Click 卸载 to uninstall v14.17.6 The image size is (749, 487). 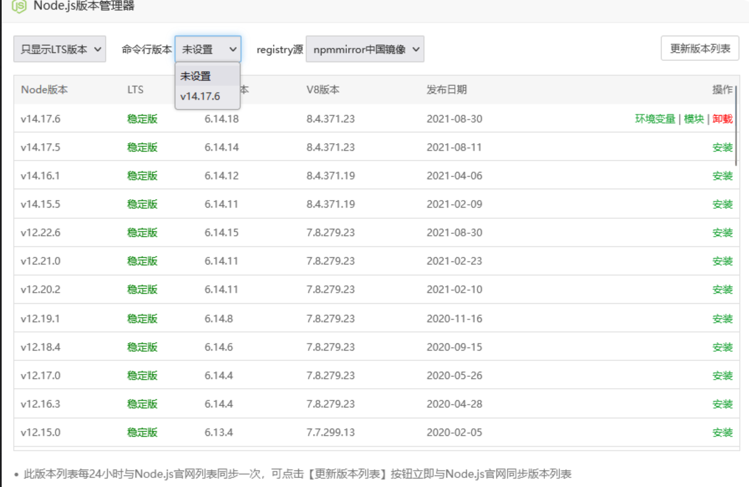pos(722,119)
